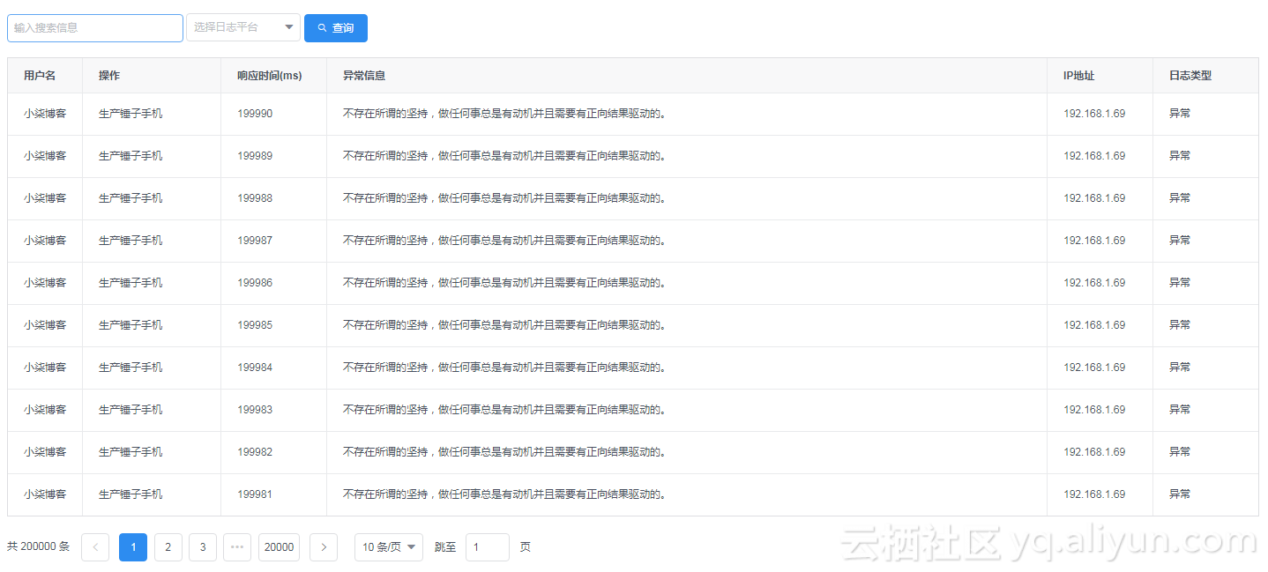Jump to last page 20000

[279, 547]
